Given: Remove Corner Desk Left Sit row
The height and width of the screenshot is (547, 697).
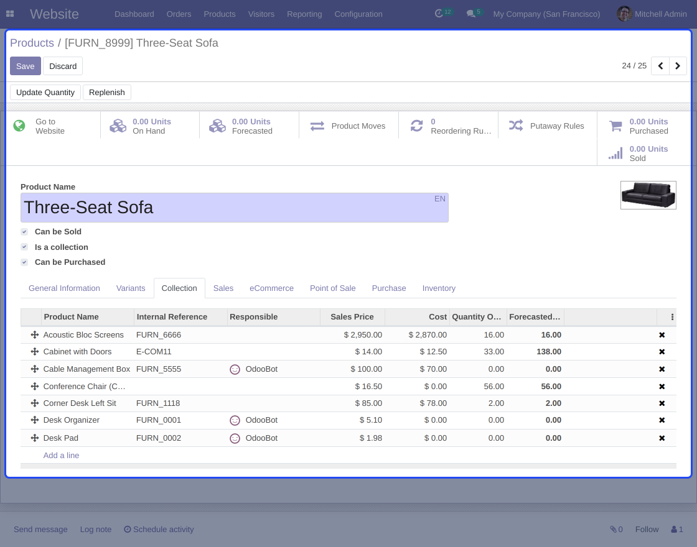Looking at the screenshot, I should click(662, 403).
